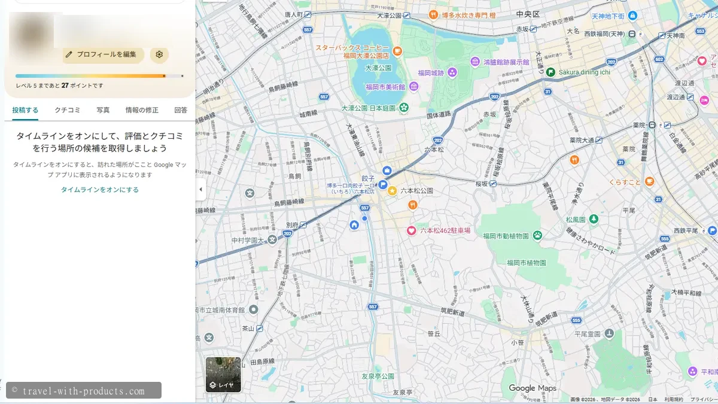Screen dimensions: 718x404
Task: Click the blue current location dot
Action: point(364,218)
